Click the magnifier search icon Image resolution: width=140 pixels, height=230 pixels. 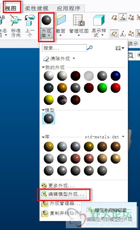coord(90,48)
